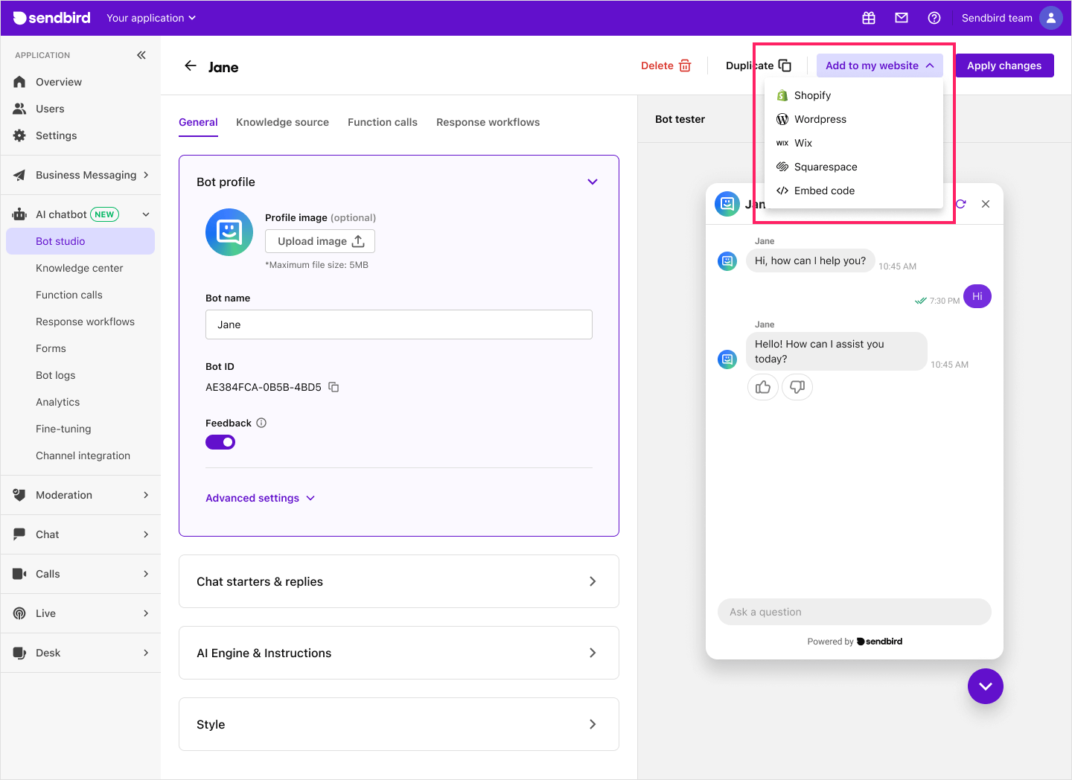Switch to Response workflows tab

pyautogui.click(x=488, y=122)
